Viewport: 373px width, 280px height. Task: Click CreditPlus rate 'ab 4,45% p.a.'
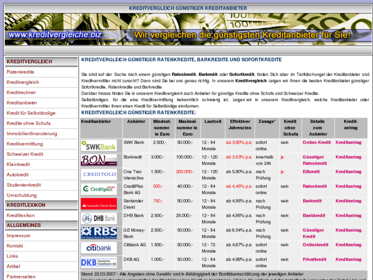click(239, 186)
